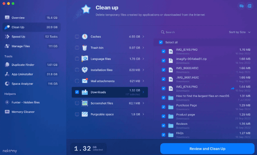
Task: Click the Space Analyzer icon
Action: pos(7,84)
